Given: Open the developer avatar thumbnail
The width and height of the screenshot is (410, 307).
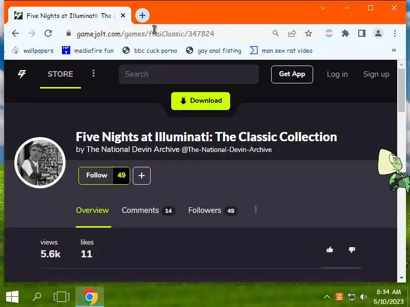Looking at the screenshot, I should 40,163.
